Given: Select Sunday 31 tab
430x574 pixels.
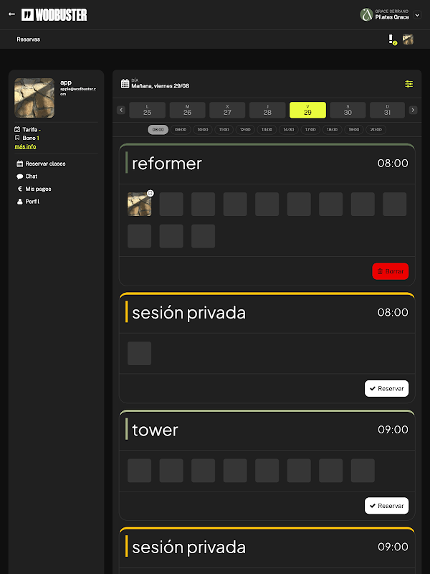Looking at the screenshot, I should point(387,110).
